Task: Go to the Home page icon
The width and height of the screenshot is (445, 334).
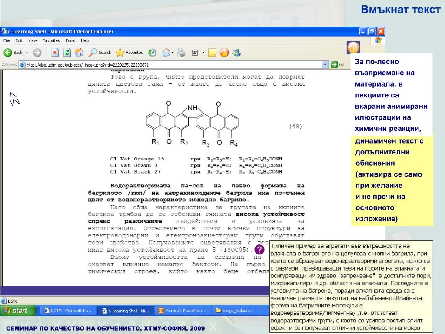Action: [79, 53]
